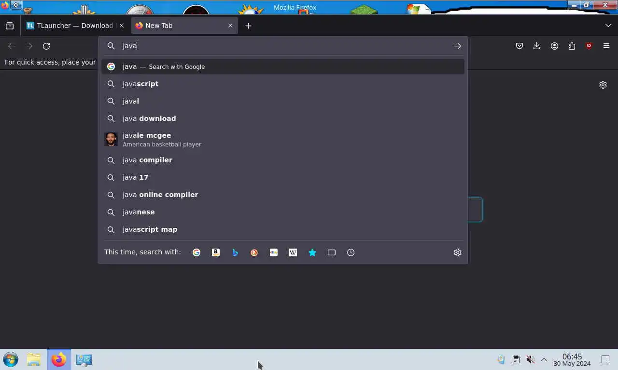Search bookmarks with star icon
This screenshot has height=370, width=618.
click(x=312, y=252)
